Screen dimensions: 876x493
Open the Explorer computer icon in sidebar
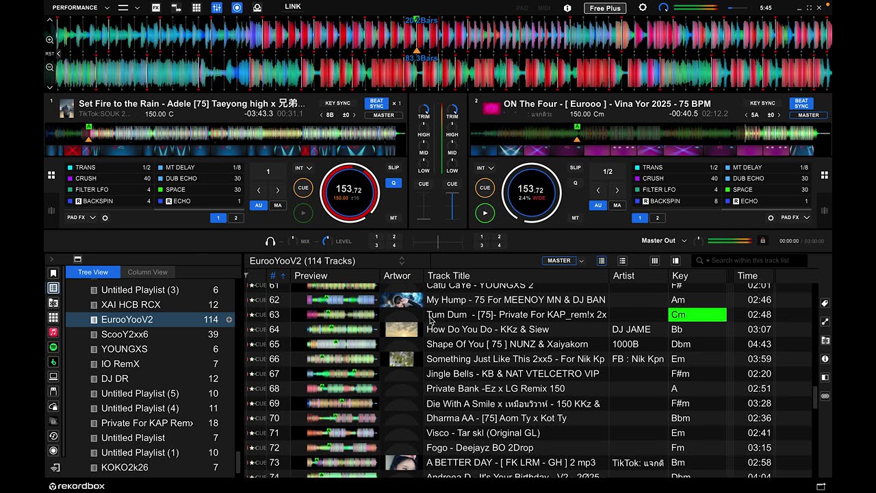tap(53, 377)
